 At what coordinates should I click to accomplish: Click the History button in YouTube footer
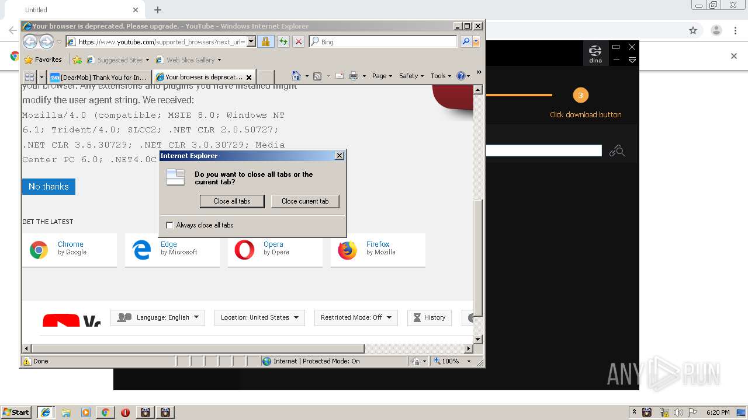430,317
